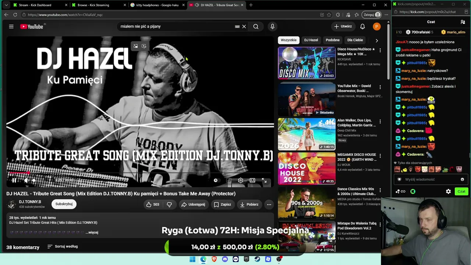Open Dance Classics Mix 90s & 2000s title

(357, 191)
